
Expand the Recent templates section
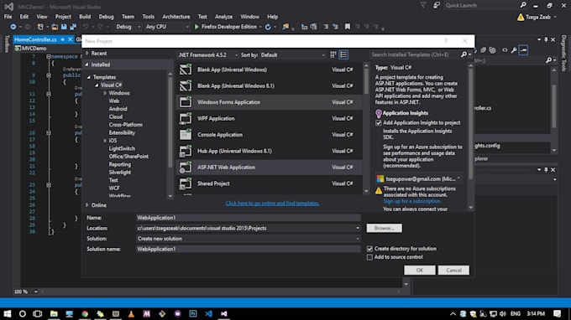pos(87,54)
